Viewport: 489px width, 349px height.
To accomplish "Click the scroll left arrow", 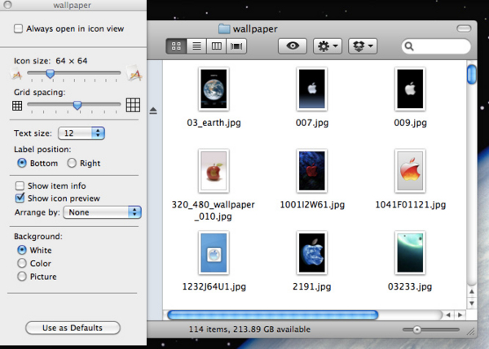I will [x=448, y=315].
